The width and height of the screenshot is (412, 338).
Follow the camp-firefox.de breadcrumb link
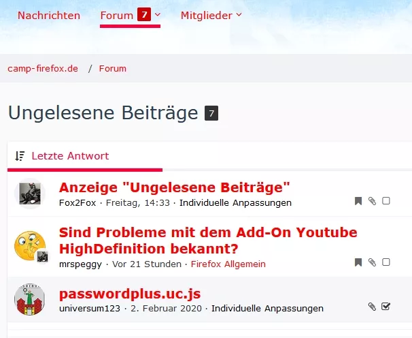(x=43, y=69)
